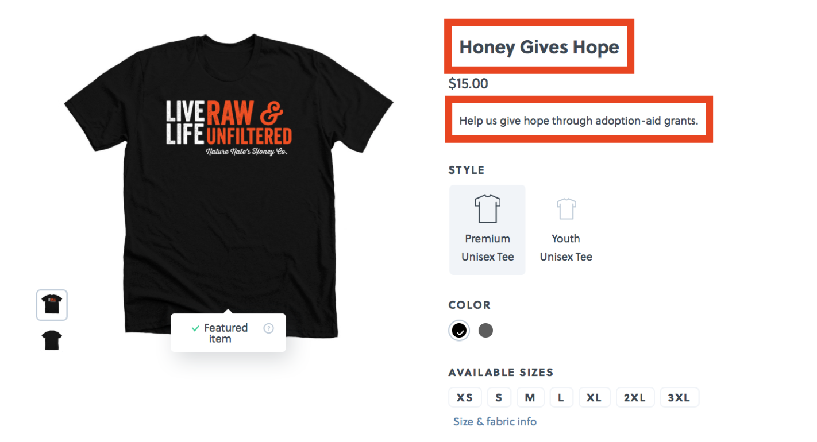
Task: Select size 2XL
Action: [x=635, y=397]
